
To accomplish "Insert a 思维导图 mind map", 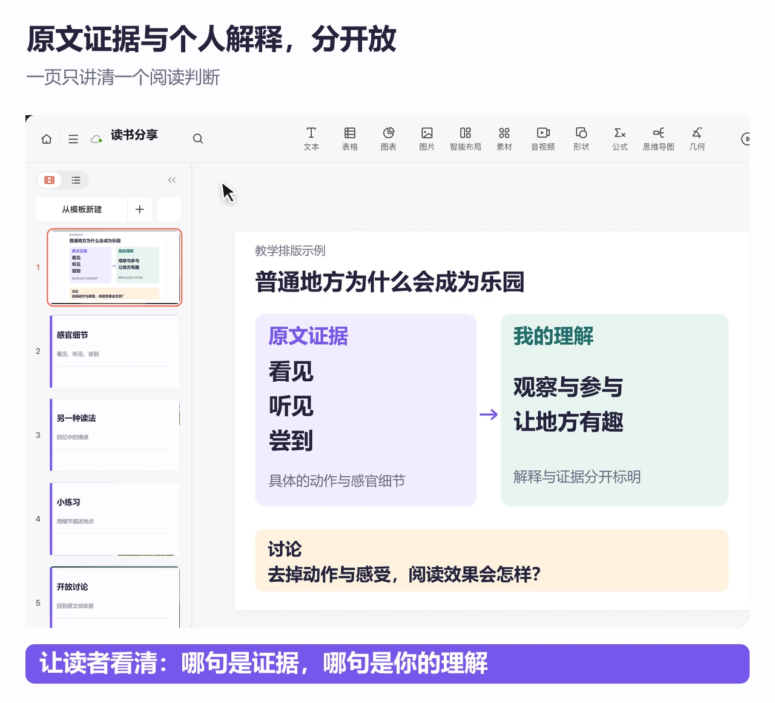I will 659,139.
